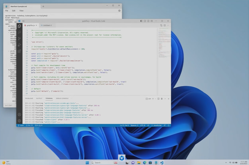Show more panel tabs ellipsis
The height and width of the screenshot is (165, 249).
point(71,98)
